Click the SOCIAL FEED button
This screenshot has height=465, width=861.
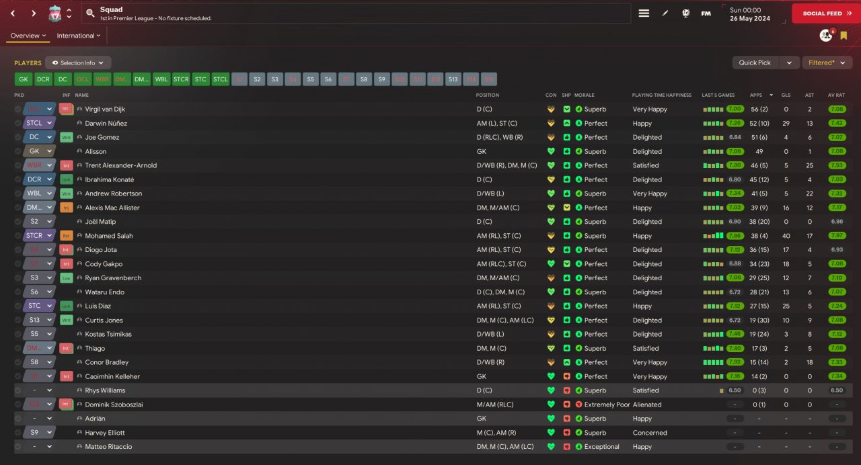click(826, 13)
